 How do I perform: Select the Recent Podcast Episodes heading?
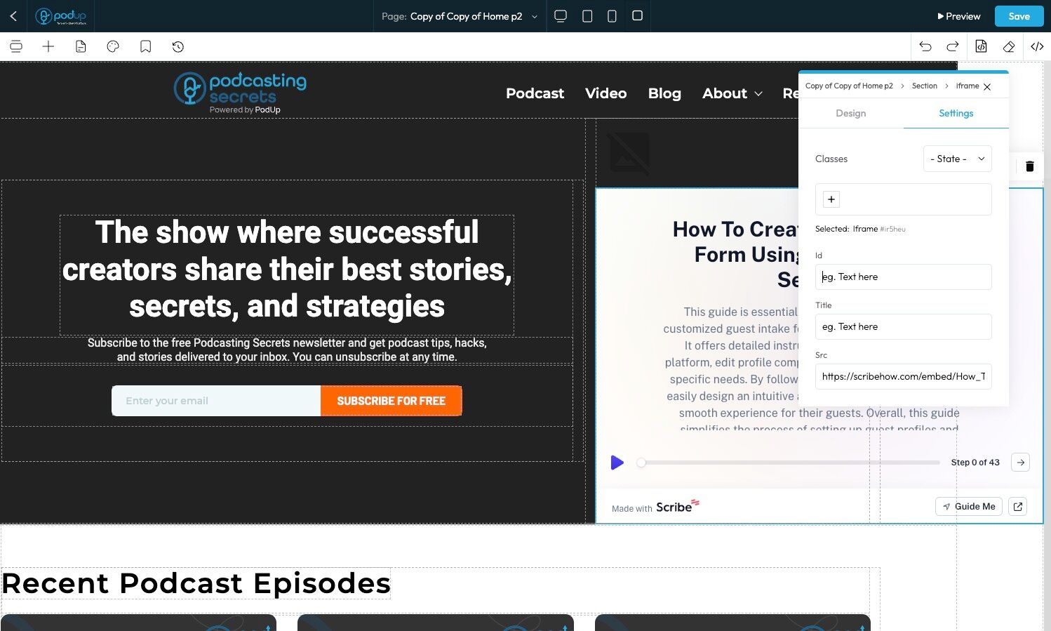pos(196,583)
